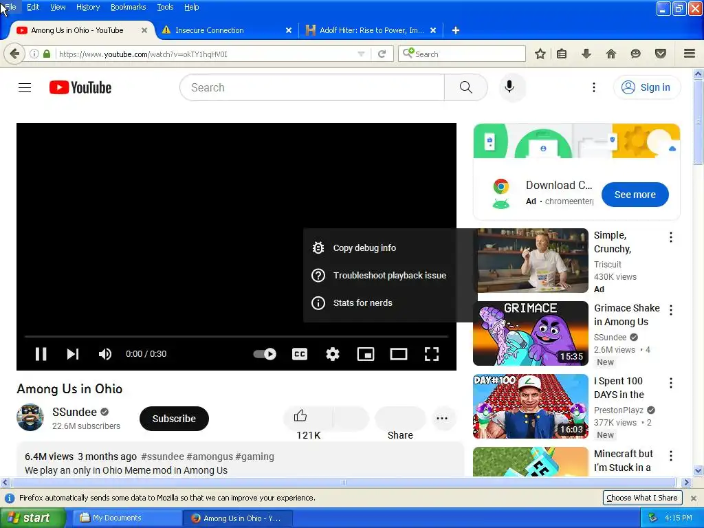
Task: Bookmark this page with star icon
Action: (540, 54)
